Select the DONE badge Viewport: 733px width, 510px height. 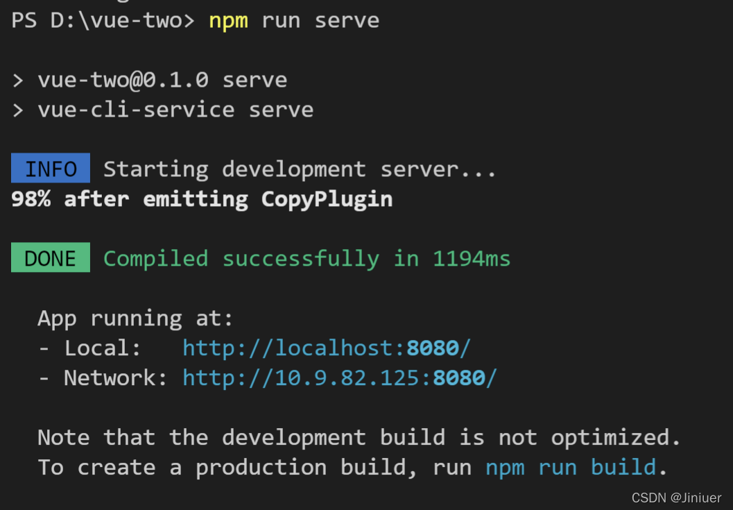[50, 257]
